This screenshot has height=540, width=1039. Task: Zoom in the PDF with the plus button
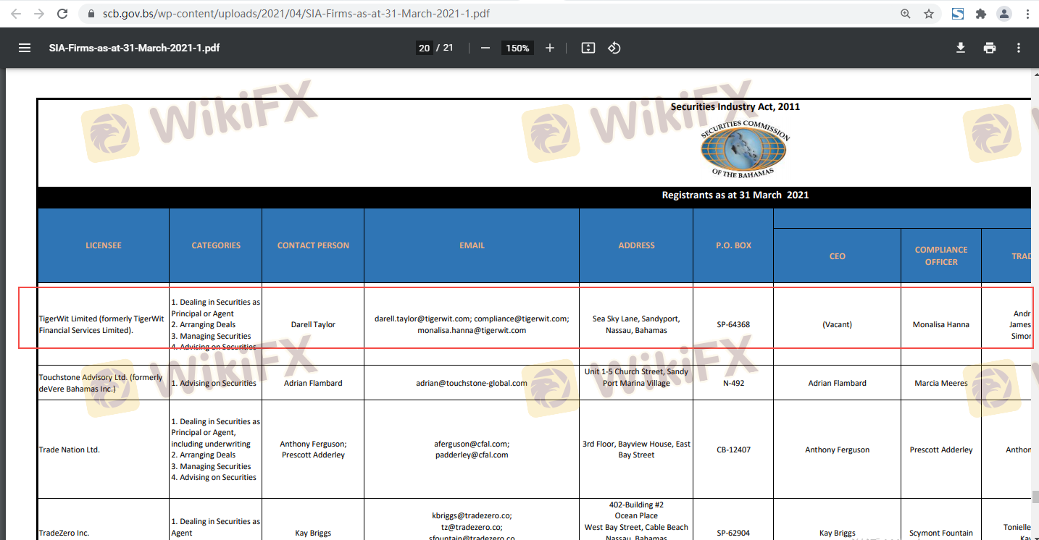tap(550, 48)
